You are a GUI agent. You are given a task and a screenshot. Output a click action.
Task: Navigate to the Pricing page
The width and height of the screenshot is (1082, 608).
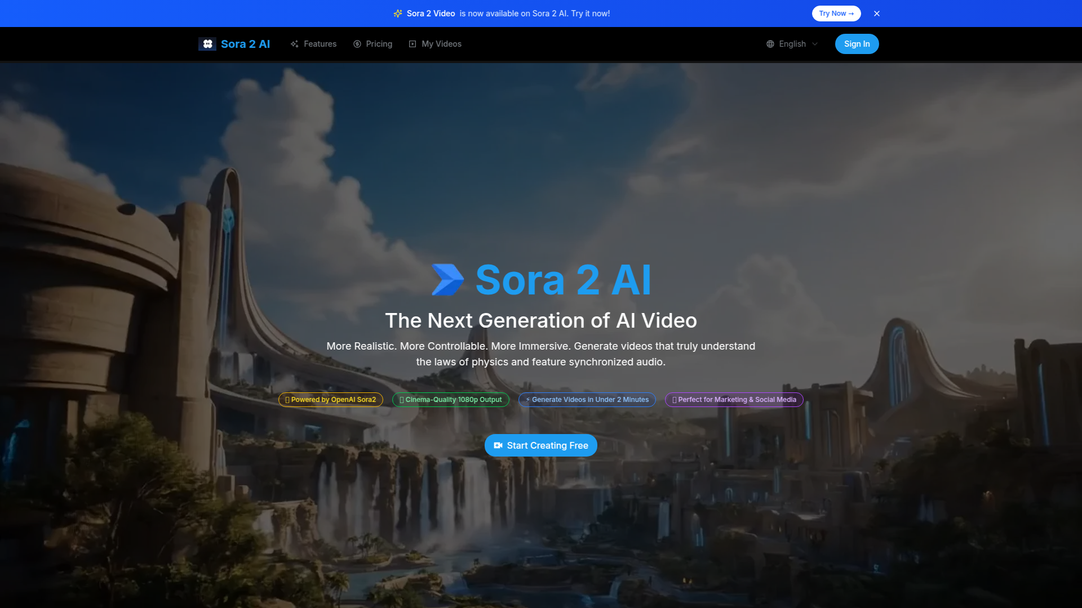coord(379,43)
